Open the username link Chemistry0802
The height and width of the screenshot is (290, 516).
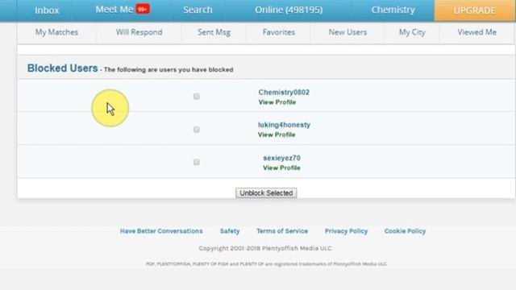(x=284, y=93)
